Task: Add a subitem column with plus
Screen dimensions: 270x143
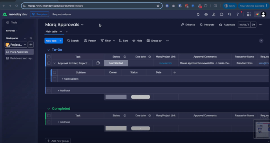Action: [175, 73]
